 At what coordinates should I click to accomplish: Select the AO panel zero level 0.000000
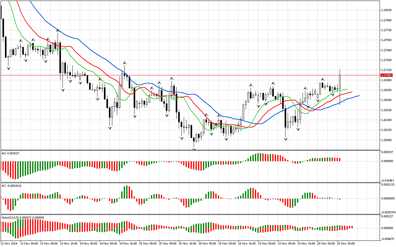pos(388,161)
